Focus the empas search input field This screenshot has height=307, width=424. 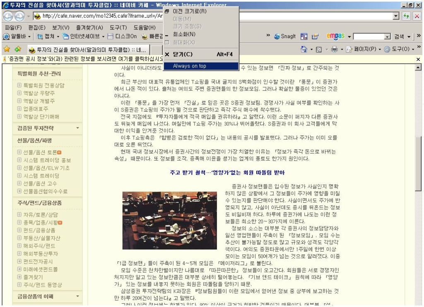pos(369,36)
